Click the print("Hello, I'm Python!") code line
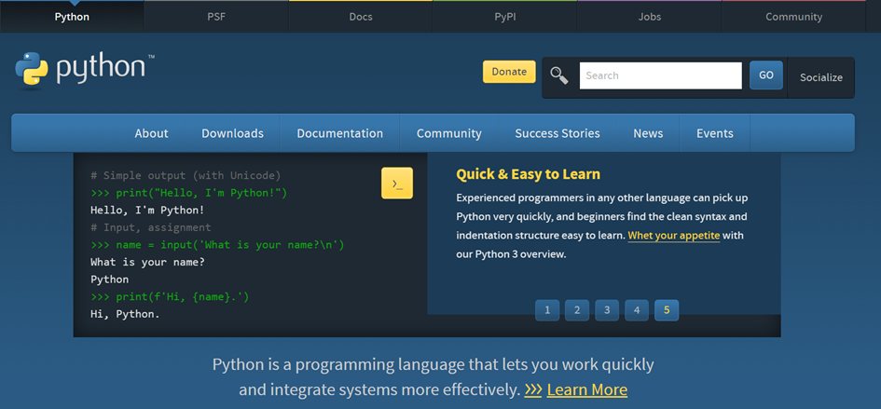 point(188,193)
